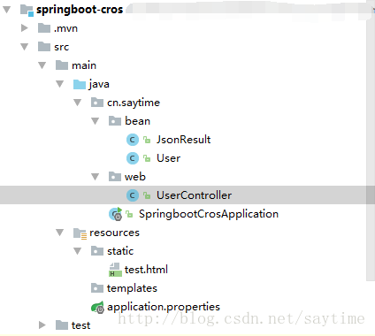Collapse the static folder
The width and height of the screenshot is (375, 336).
point(78,251)
